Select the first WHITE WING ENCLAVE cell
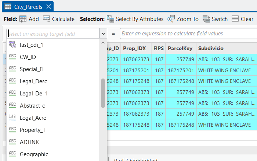This screenshot has height=161, width=257. (x=224, y=70)
